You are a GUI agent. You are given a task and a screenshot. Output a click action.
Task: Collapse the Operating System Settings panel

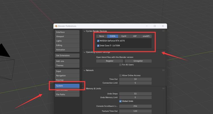pyautogui.click(x=85, y=52)
